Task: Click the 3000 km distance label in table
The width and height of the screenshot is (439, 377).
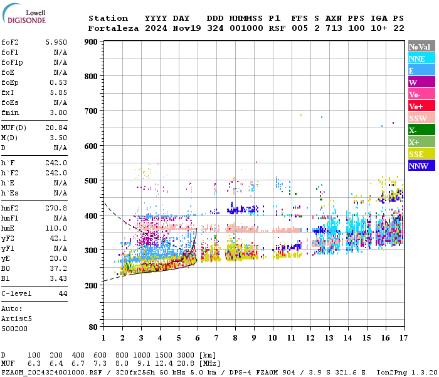Action: coord(186,355)
